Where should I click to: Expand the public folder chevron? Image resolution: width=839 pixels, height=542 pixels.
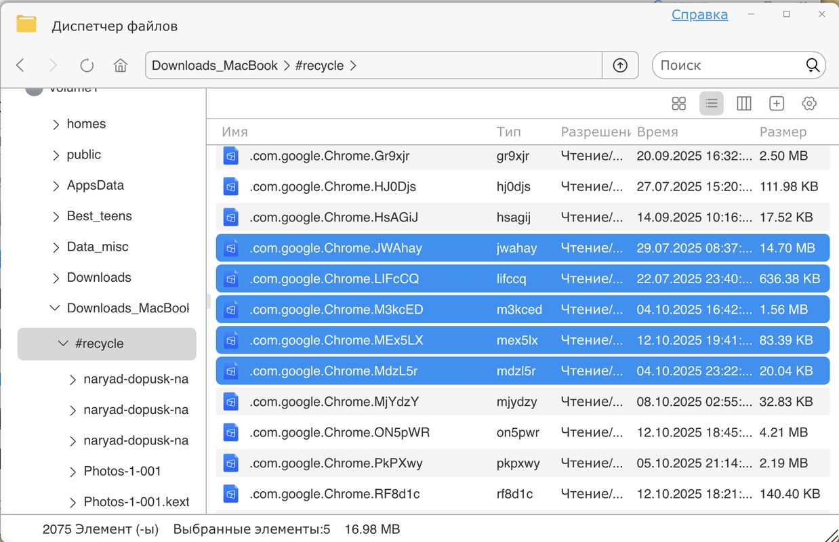(56, 155)
